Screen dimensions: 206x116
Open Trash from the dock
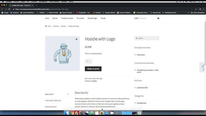tap(139, 113)
